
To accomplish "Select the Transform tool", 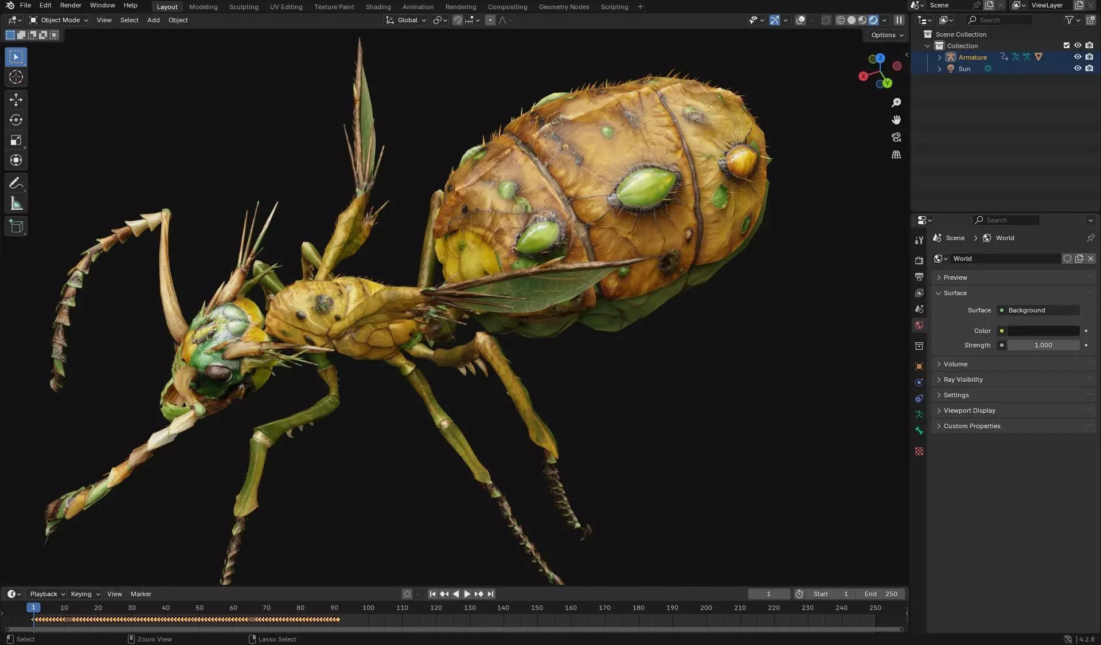I will pos(16,160).
